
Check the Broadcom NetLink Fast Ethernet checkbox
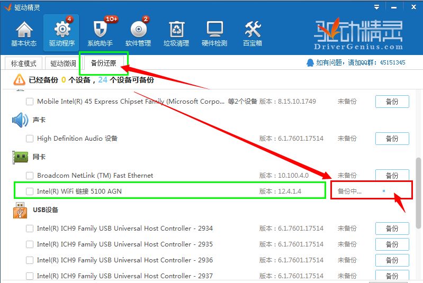(30, 176)
